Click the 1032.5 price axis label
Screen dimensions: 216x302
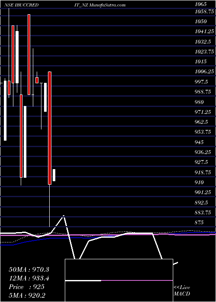[203, 41]
